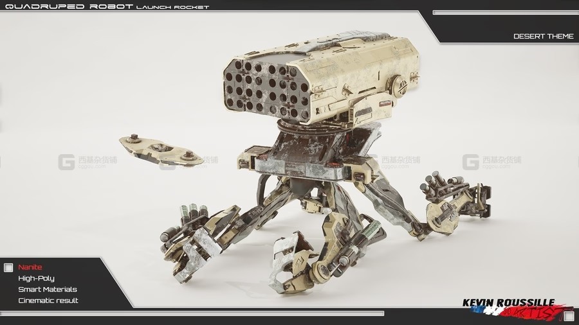Tick the checkbox beside Nanite
This screenshot has width=579, height=325.
[8, 267]
